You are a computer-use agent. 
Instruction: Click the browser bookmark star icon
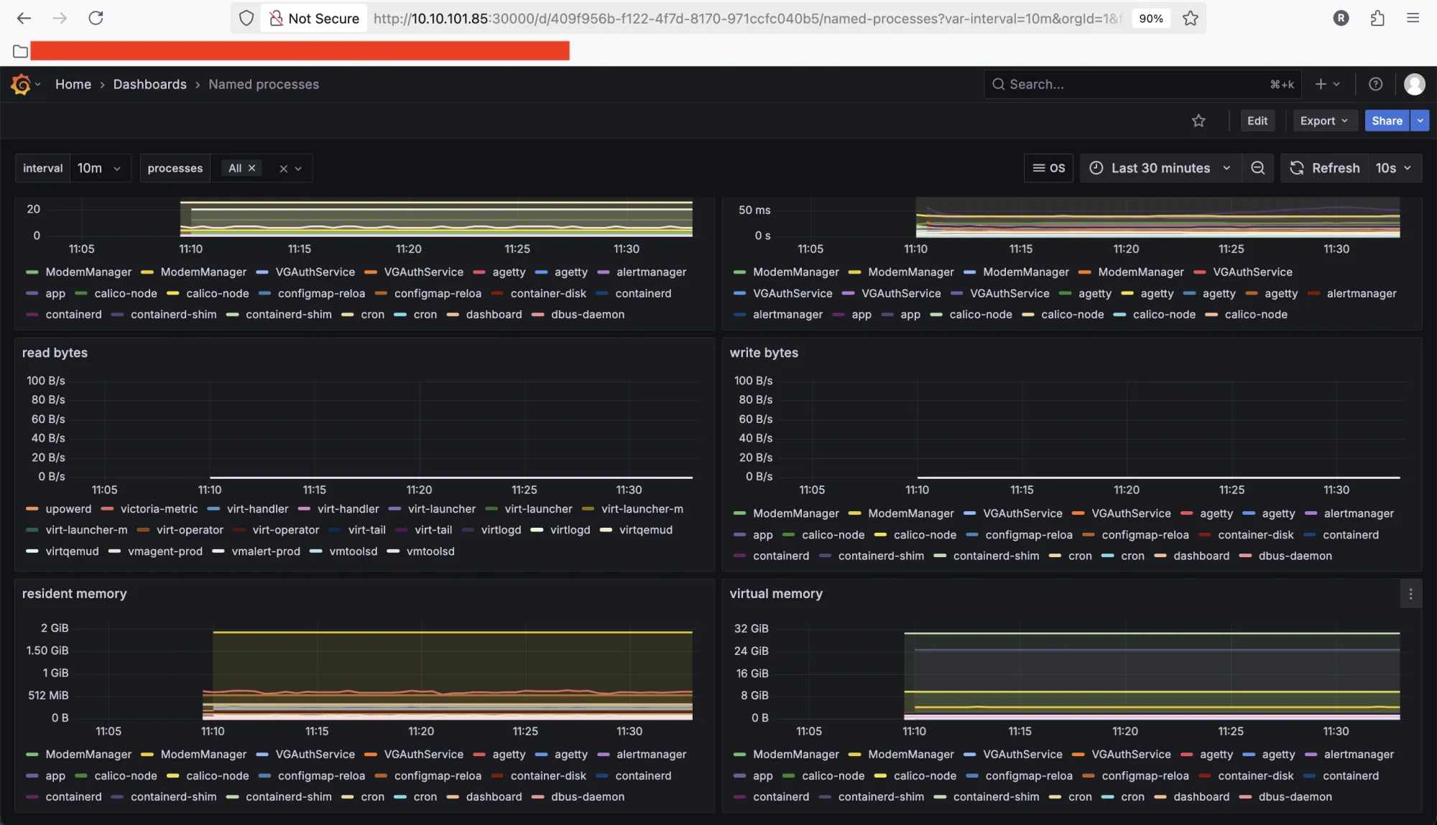[x=1191, y=19]
